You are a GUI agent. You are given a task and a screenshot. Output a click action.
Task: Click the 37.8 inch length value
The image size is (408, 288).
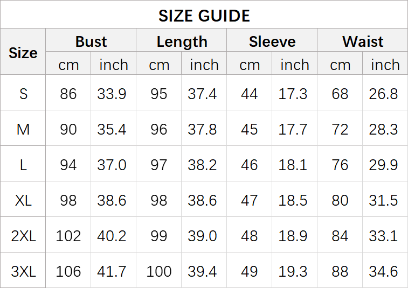click(x=203, y=130)
